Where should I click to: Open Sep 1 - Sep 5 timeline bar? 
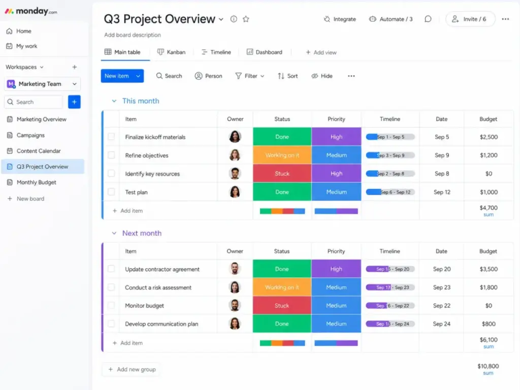click(390, 137)
